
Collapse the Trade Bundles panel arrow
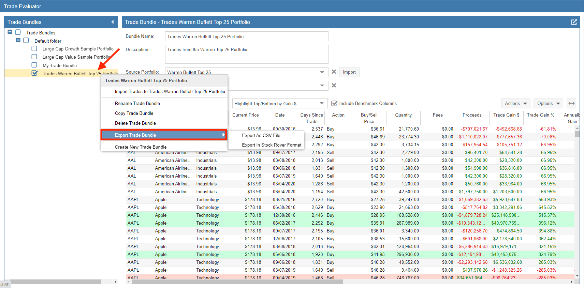pos(112,22)
